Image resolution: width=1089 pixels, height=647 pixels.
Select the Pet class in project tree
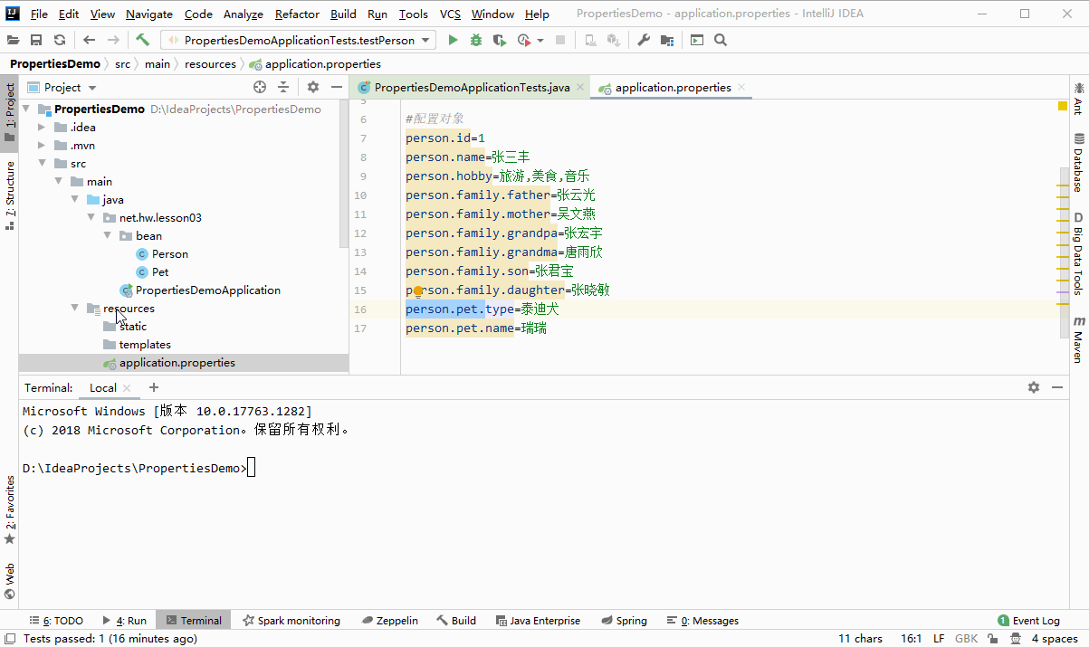pos(160,272)
